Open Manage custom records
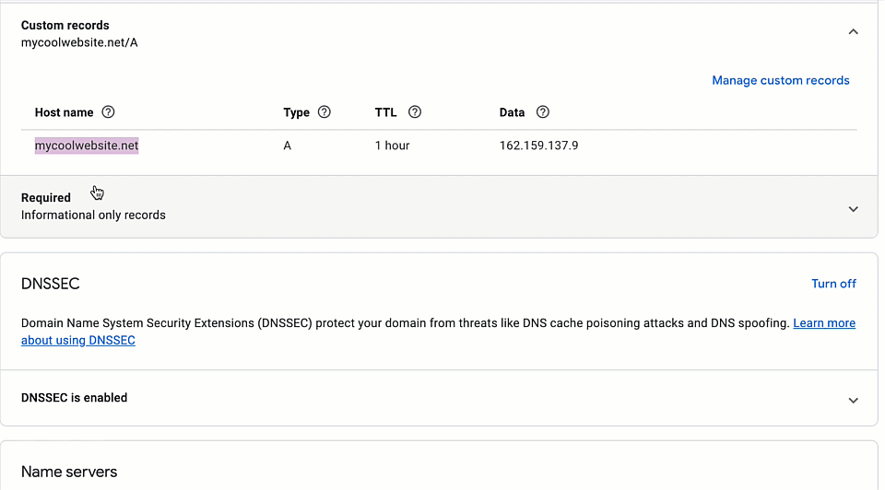 coord(780,81)
